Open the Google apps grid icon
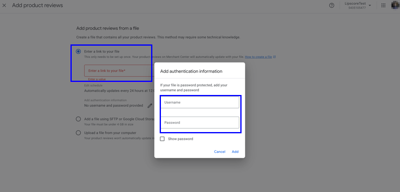400x192 pixels. point(383,5)
